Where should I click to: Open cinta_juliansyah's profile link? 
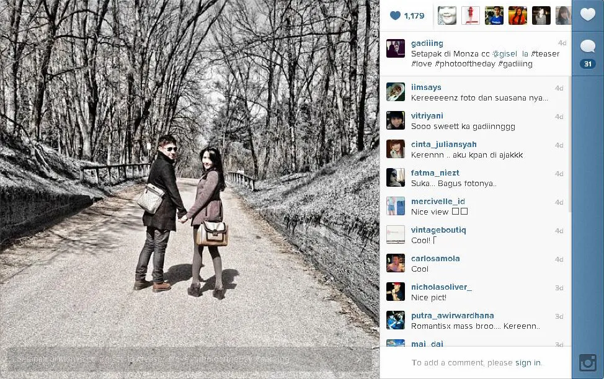[x=444, y=145]
